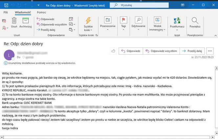Click Odpowiedz wszystkim in the ribbon

pyautogui.click(x=52, y=25)
